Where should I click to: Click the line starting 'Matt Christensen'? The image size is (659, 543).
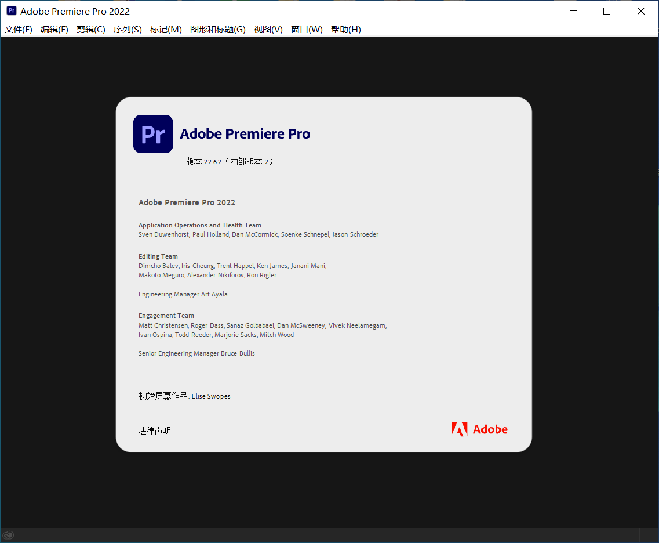263,325
